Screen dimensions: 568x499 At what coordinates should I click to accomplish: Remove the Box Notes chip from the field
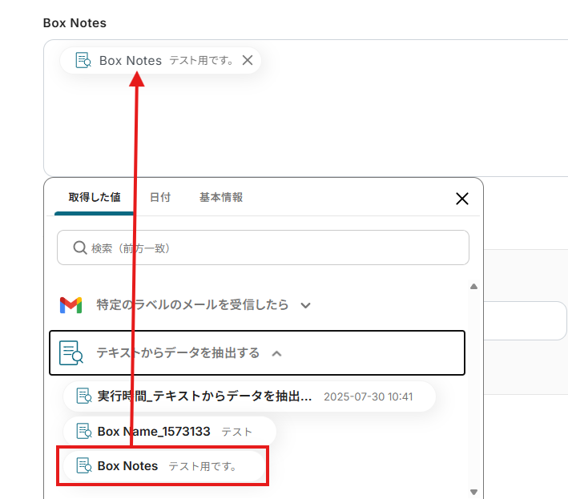coord(248,60)
